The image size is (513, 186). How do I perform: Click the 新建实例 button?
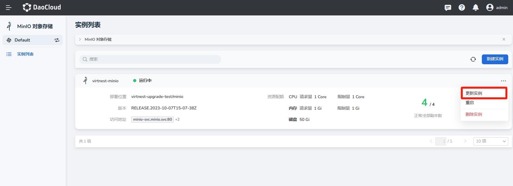click(x=495, y=59)
